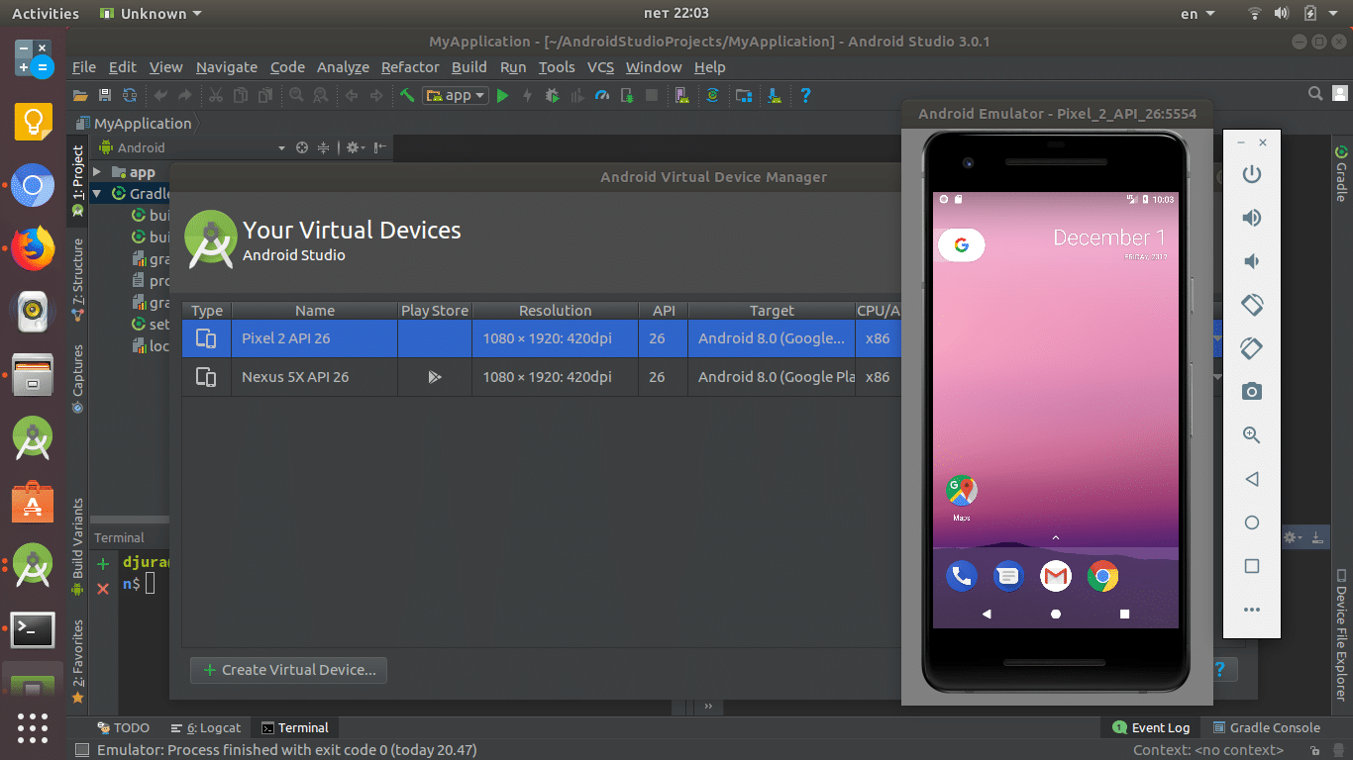
Task: Run the app using the green Run icon
Action: click(502, 96)
